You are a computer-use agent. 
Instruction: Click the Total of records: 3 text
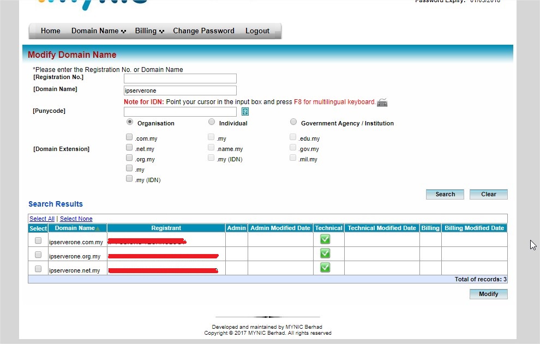click(481, 279)
